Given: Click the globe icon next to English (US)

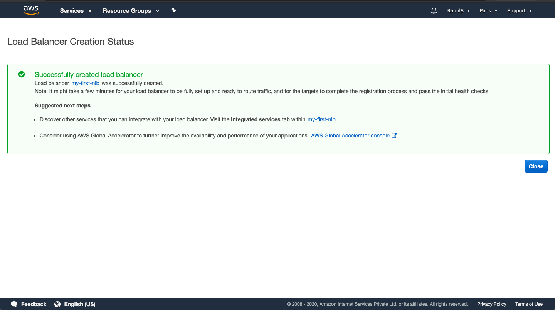Looking at the screenshot, I should pos(57,304).
